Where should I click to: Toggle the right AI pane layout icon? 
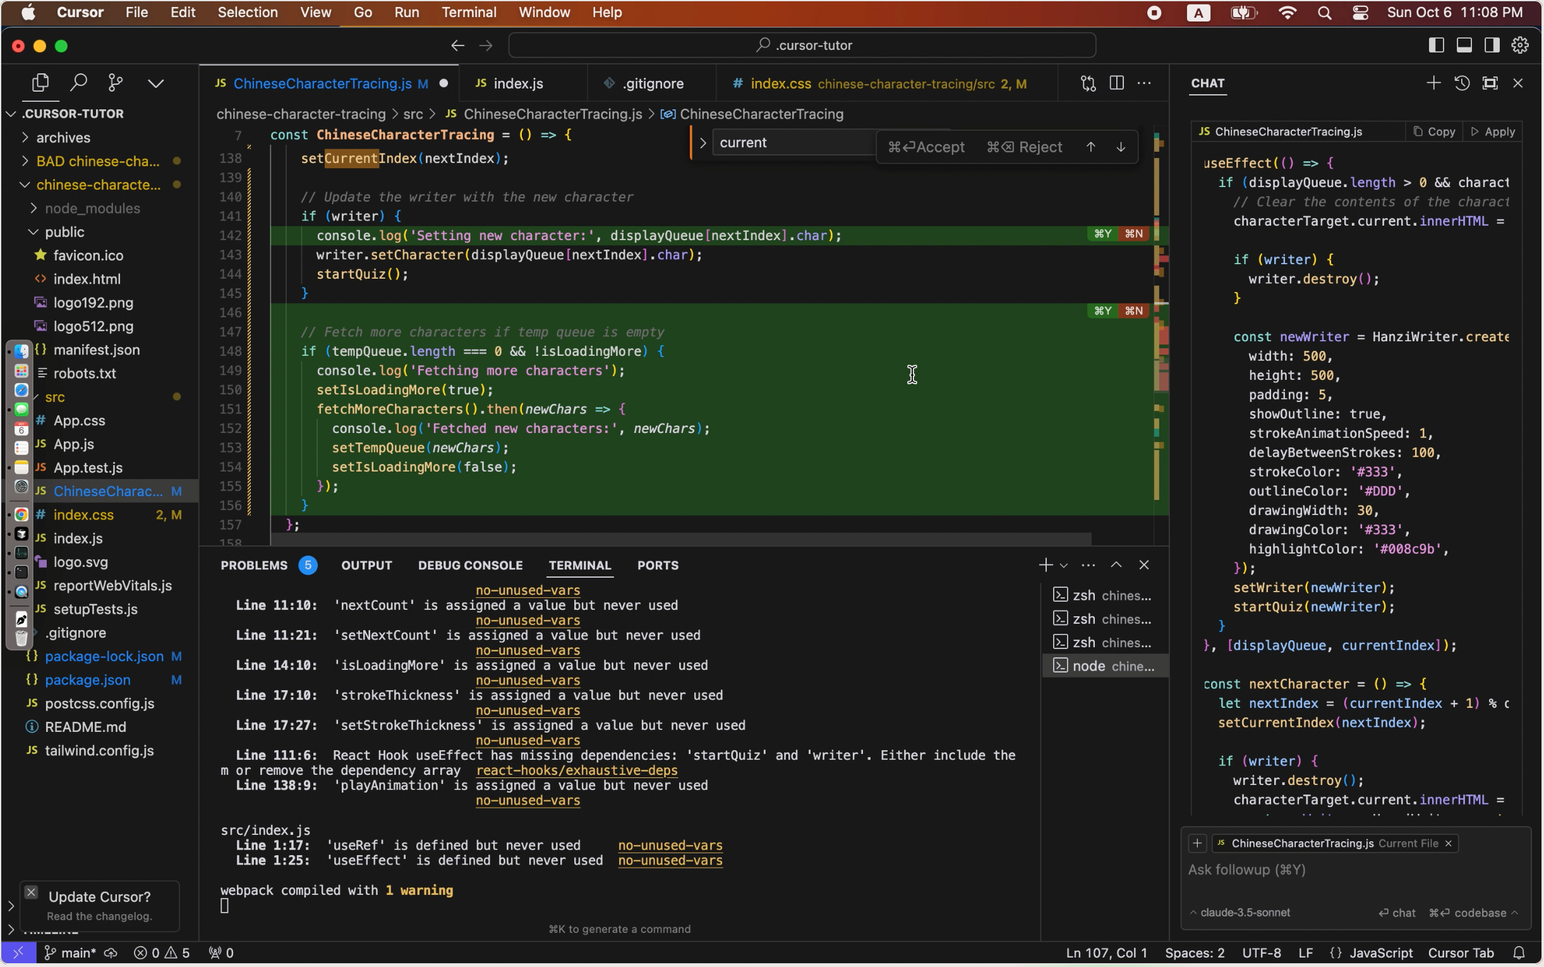click(x=1492, y=46)
